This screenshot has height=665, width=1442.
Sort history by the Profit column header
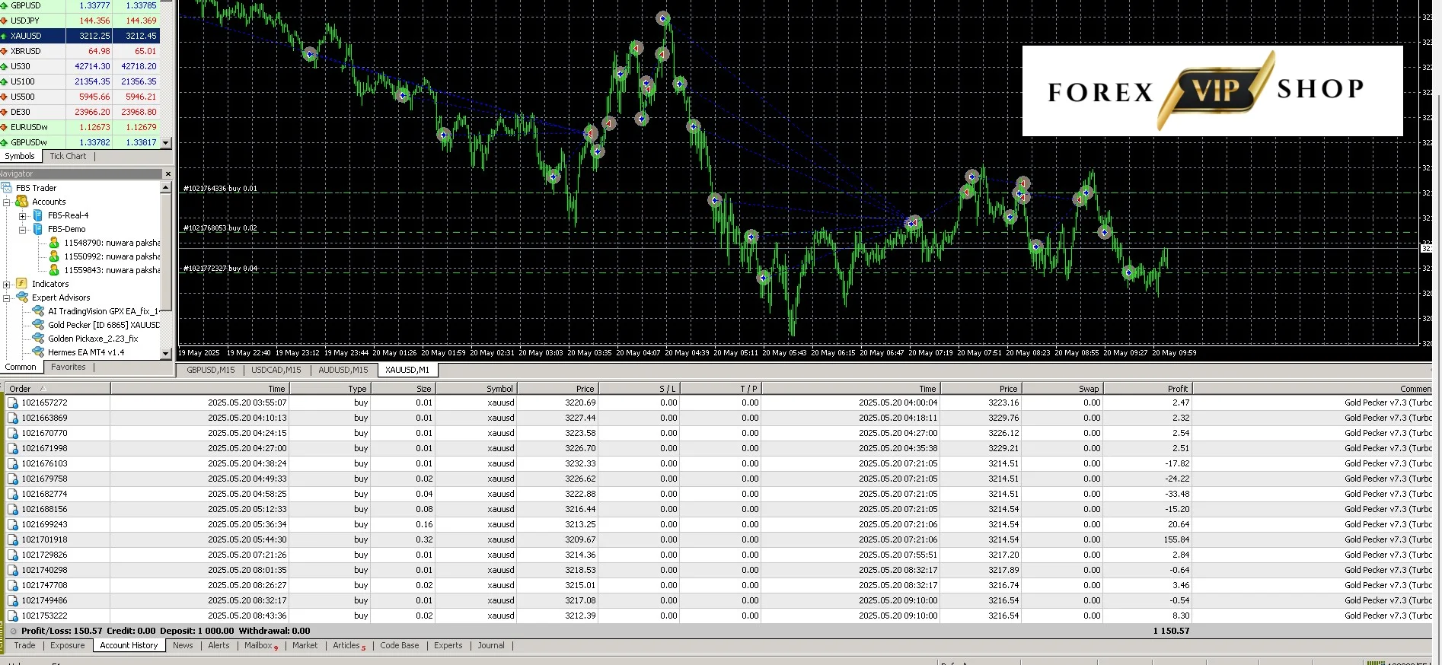(x=1147, y=389)
